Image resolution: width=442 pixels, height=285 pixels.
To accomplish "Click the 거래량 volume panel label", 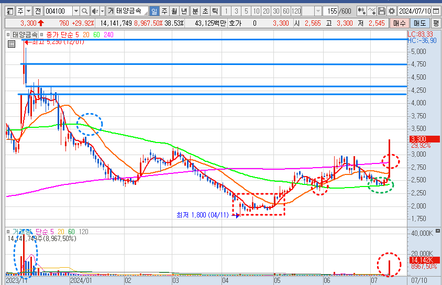I will tap(21, 232).
